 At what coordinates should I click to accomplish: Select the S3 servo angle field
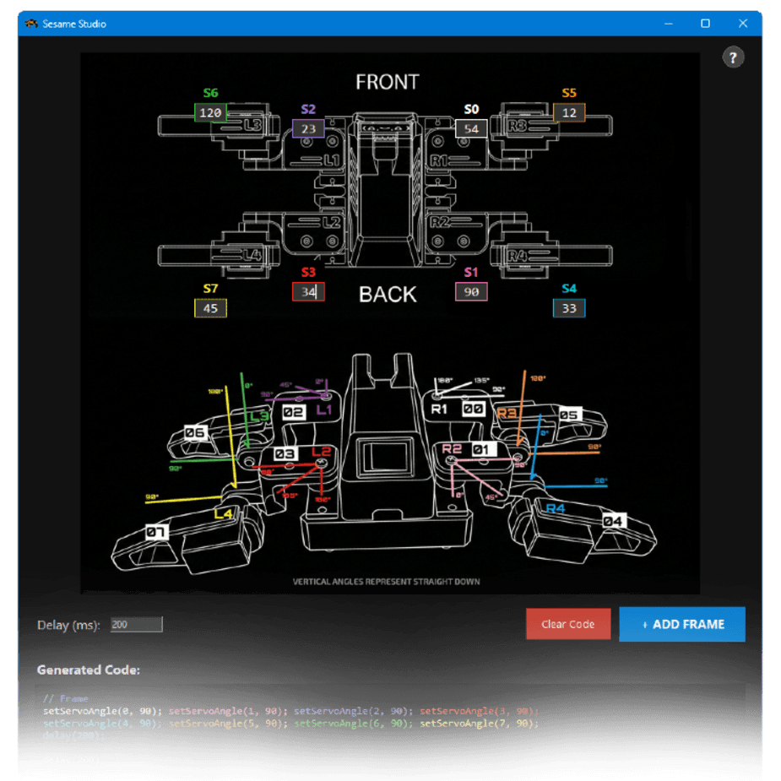pos(308,292)
